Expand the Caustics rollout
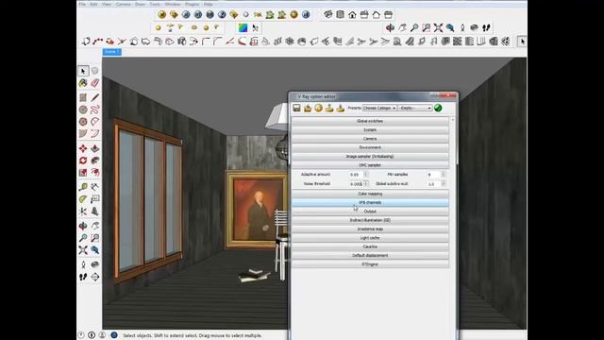604x340 pixels. point(370,246)
